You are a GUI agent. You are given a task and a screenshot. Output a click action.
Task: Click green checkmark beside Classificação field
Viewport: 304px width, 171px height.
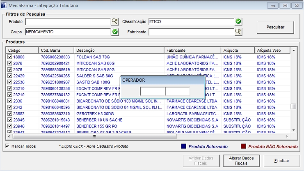click(238, 21)
